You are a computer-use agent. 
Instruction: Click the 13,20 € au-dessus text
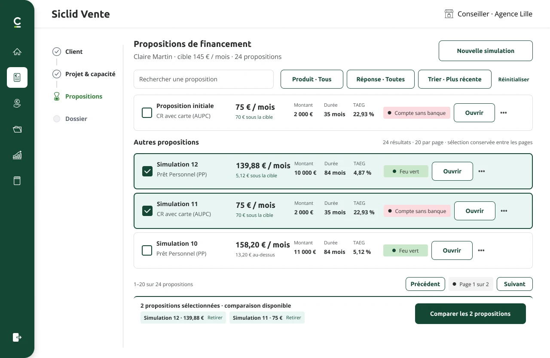click(x=255, y=255)
